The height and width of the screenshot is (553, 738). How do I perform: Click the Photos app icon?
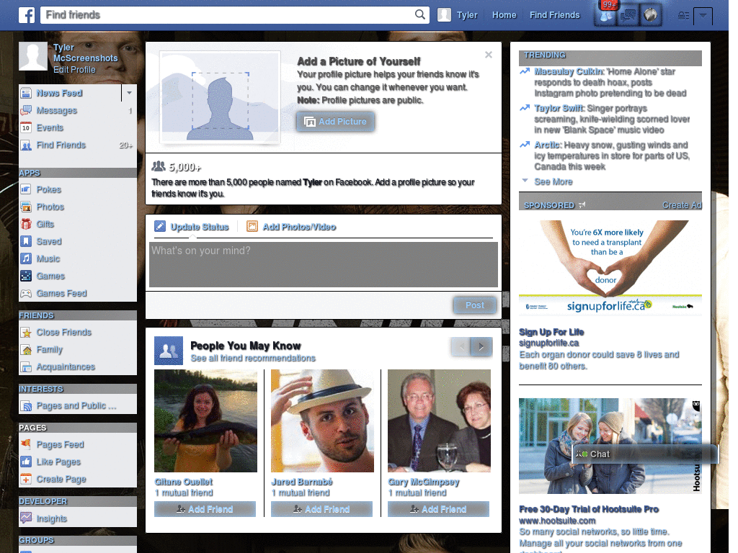(x=27, y=207)
